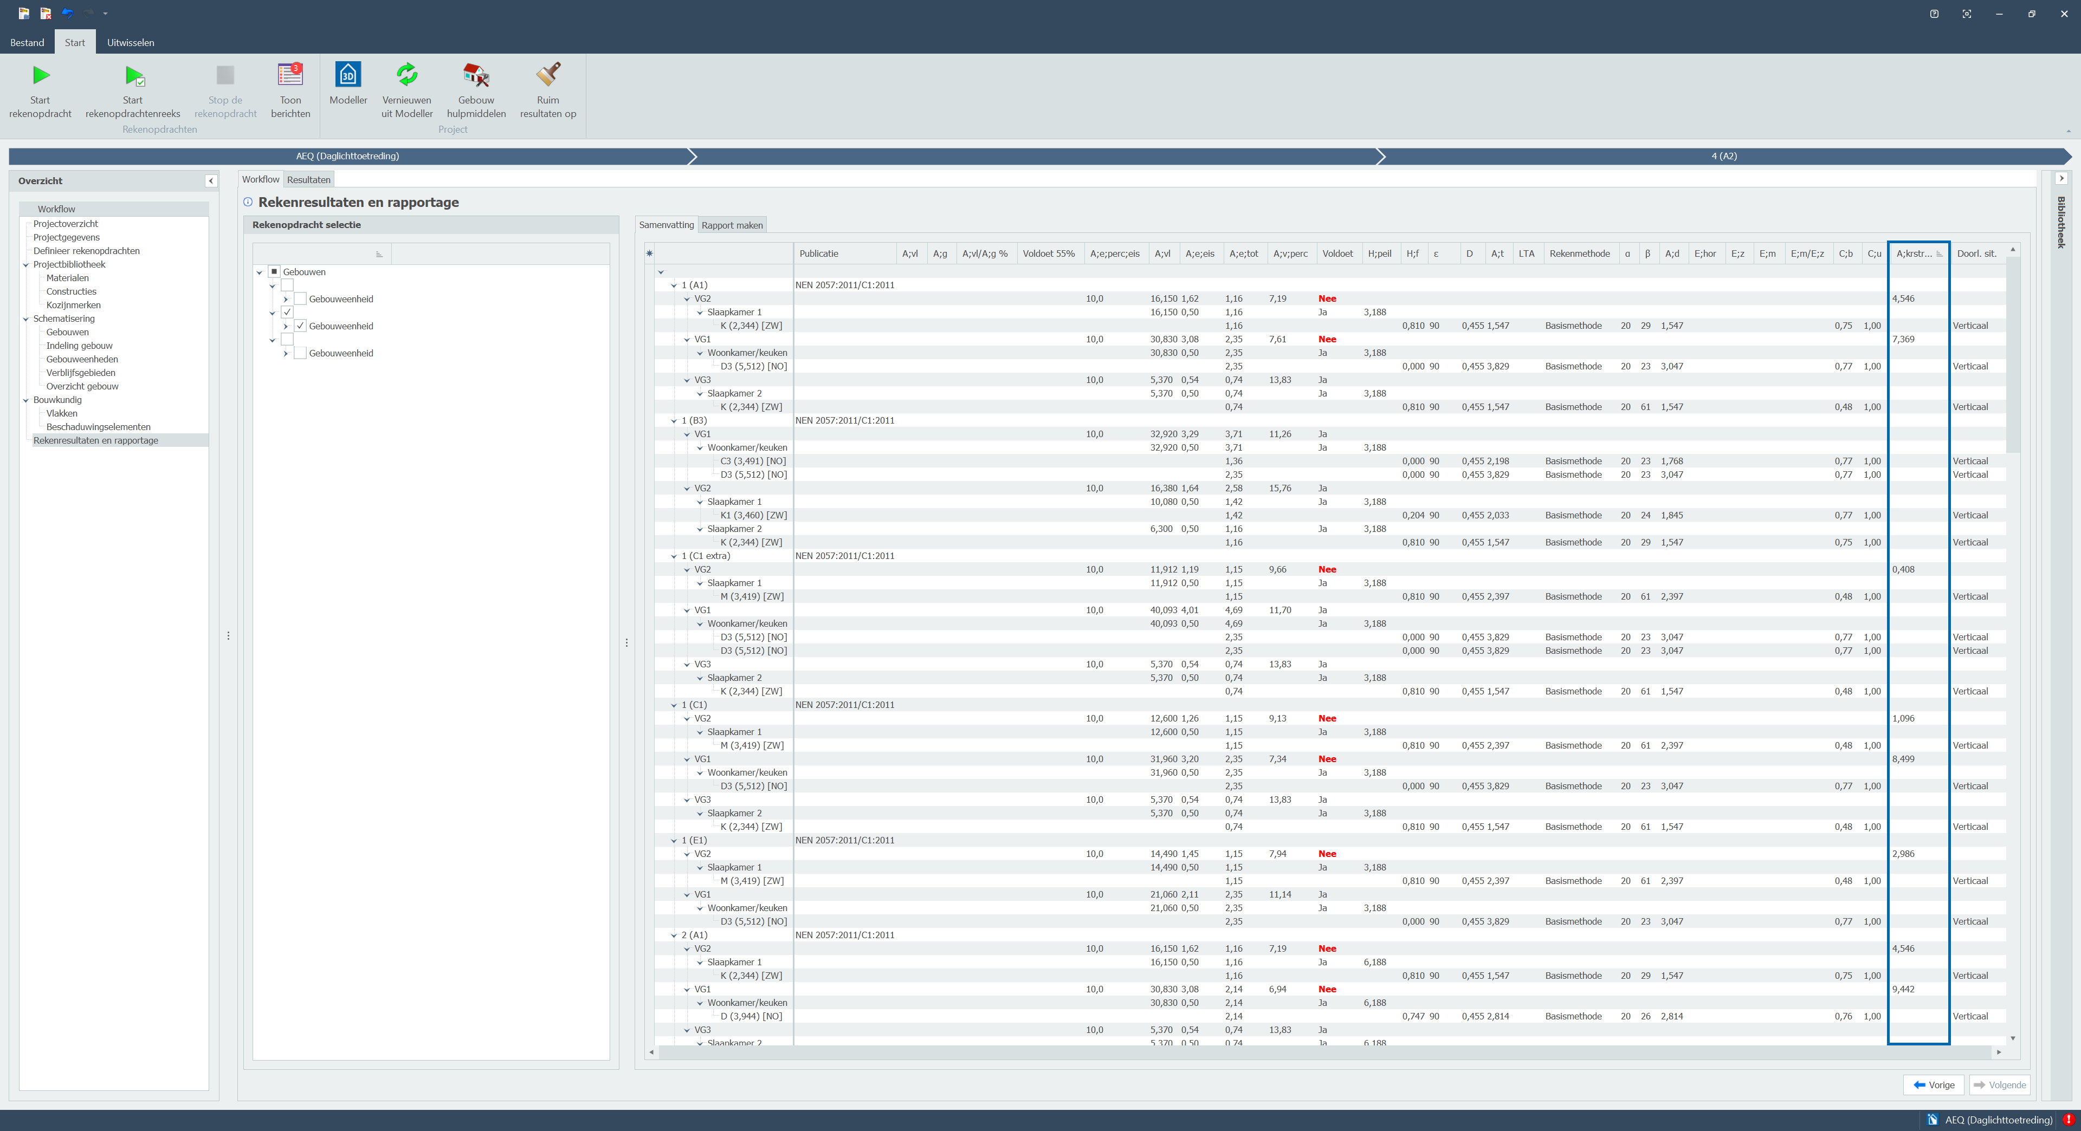Screen dimensions: 2081x1131
Task: Click Vernieuwen uit Modeller refresh icon
Action: point(407,74)
